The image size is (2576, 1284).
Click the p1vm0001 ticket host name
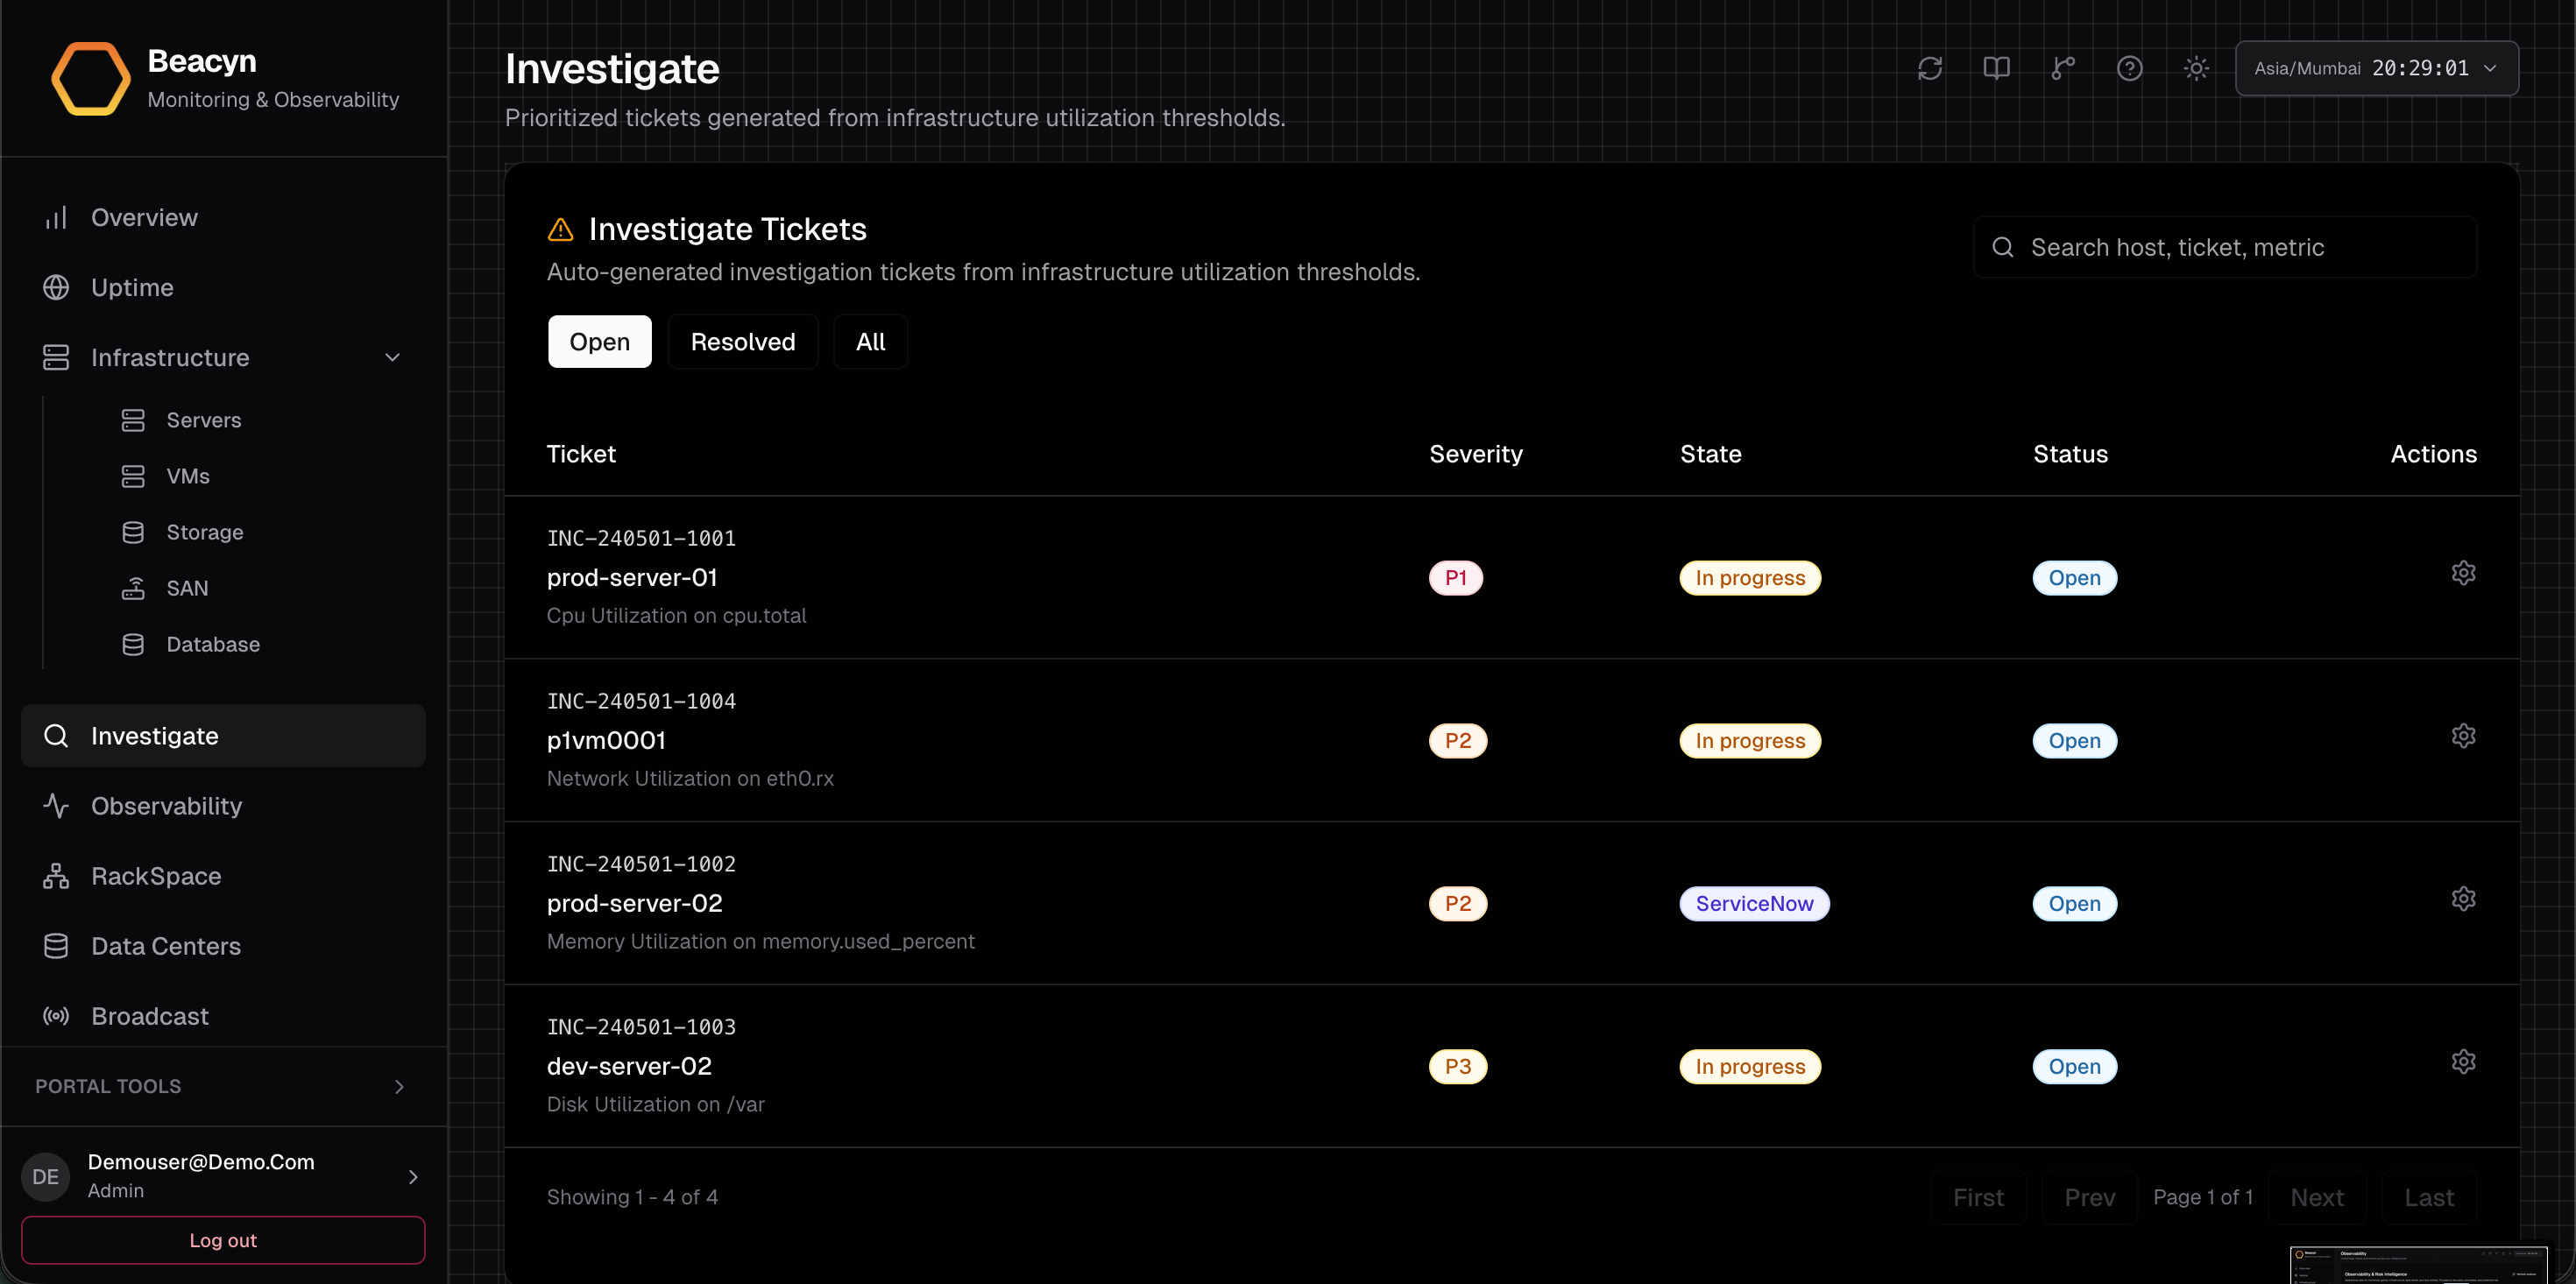click(606, 741)
